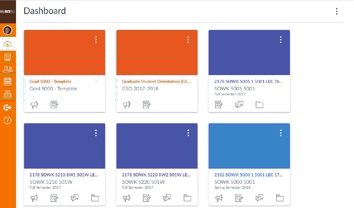Screen dimensions: 354x208
Task: Open the Inbox icon in the sidebar
Action: tap(7, 94)
